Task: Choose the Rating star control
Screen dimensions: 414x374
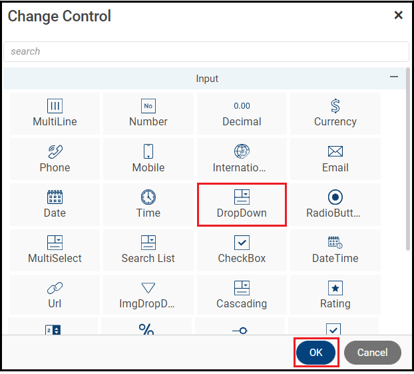Action: pyautogui.click(x=335, y=295)
